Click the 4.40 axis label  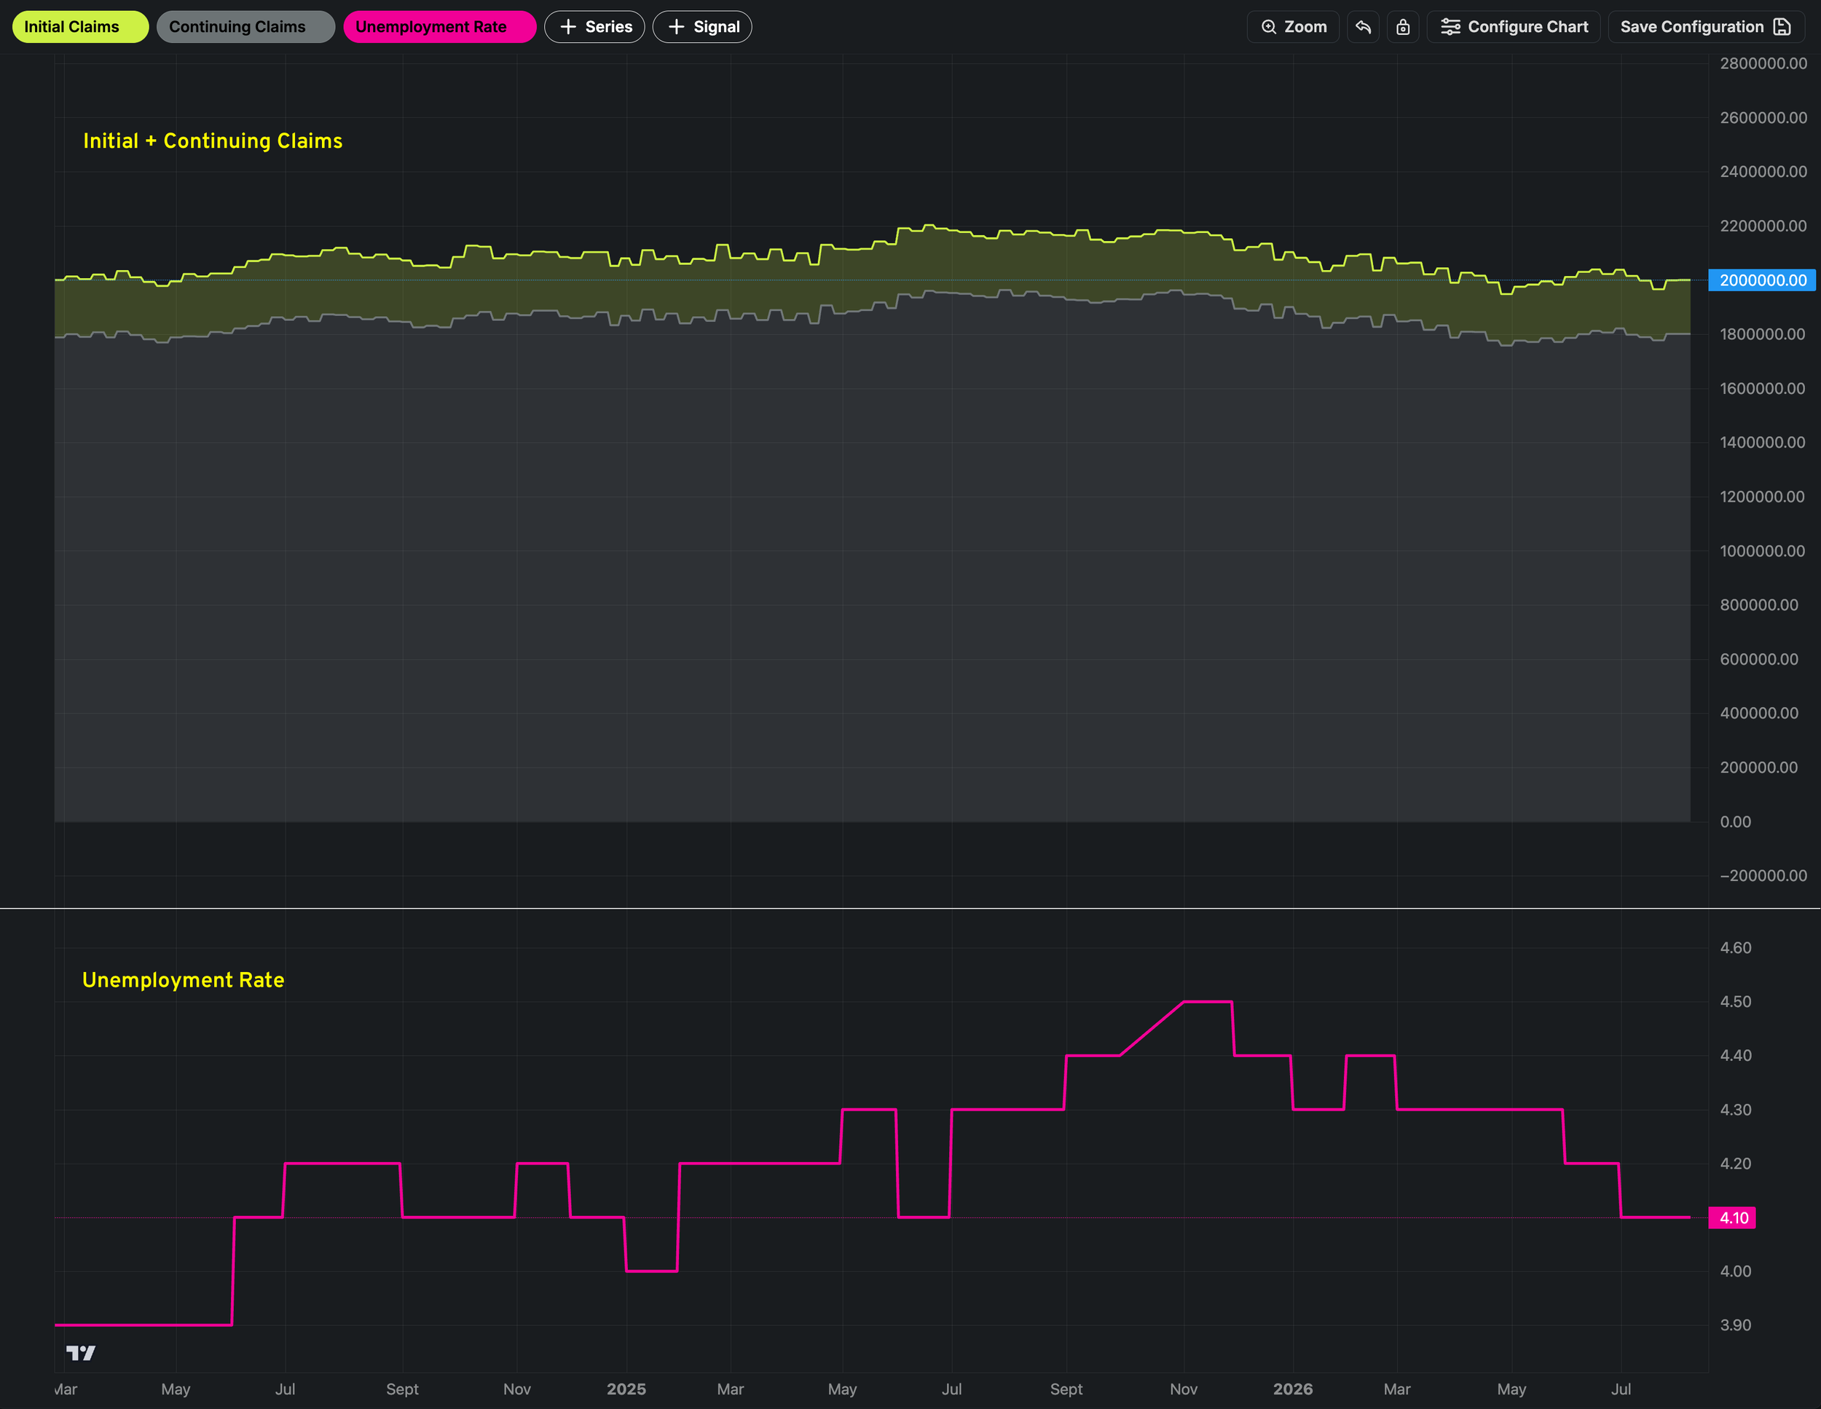[1736, 1056]
